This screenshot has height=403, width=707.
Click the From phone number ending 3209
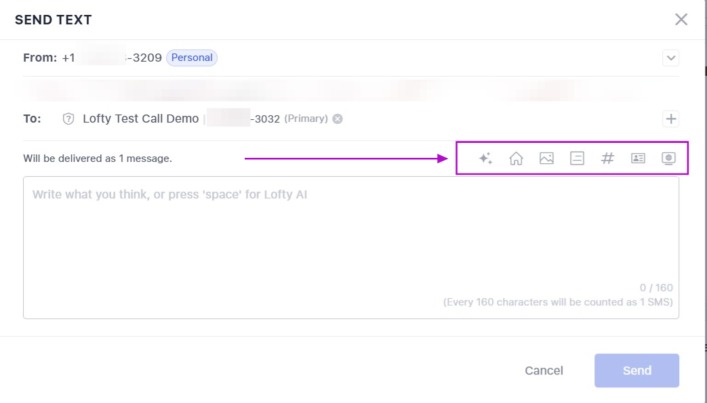tap(112, 58)
